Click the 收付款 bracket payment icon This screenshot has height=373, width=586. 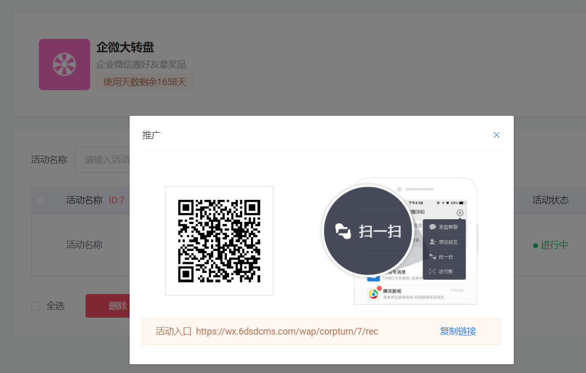[x=432, y=271]
